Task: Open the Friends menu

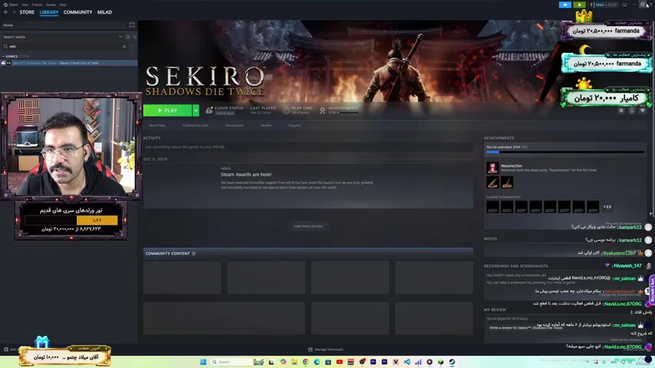Action: point(37,5)
